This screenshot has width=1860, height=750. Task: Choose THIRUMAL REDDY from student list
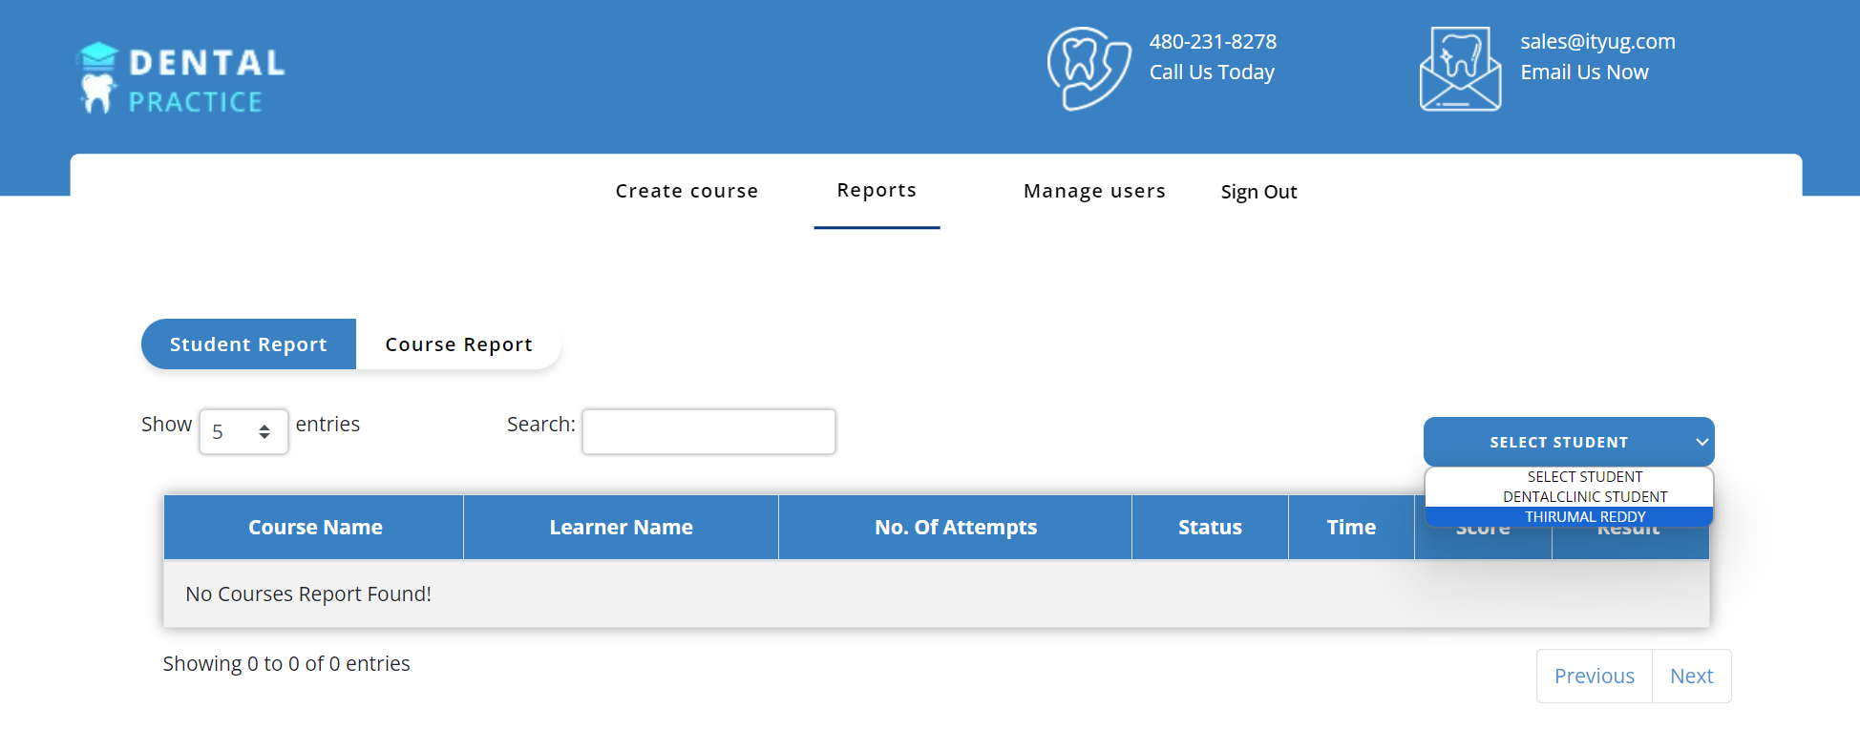tap(1584, 517)
